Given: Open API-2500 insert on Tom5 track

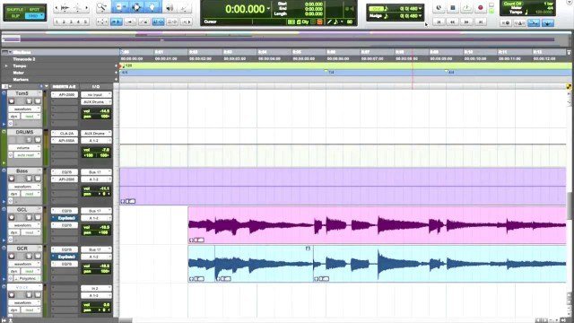Looking at the screenshot, I should [65, 94].
